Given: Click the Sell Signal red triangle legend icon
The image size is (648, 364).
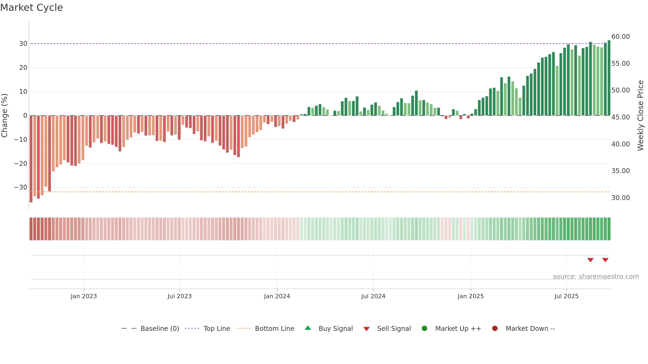Looking at the screenshot, I should pos(366,329).
